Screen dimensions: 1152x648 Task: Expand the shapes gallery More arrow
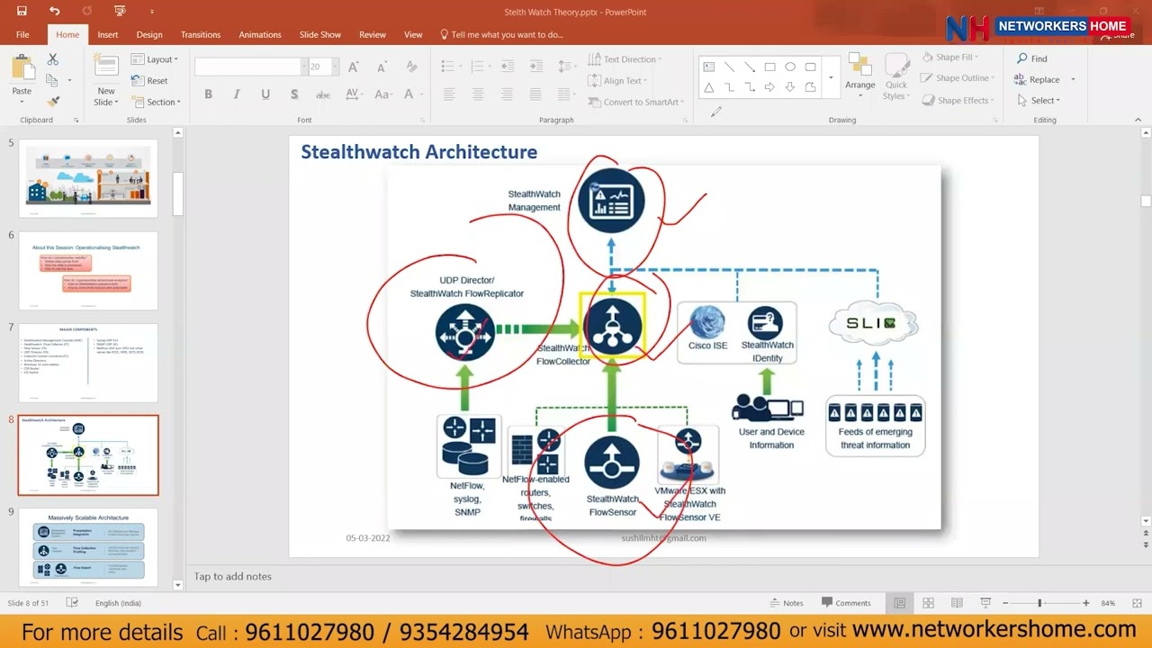coord(830,77)
